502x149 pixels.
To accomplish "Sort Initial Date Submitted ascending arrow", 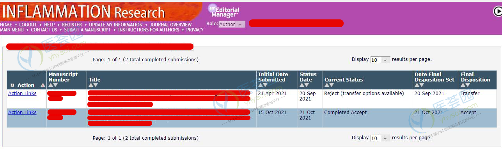I will [x=261, y=85].
